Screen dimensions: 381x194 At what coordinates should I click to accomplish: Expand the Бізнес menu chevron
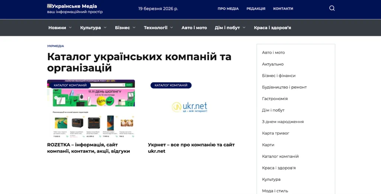(x=134, y=28)
